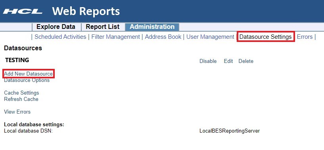Select the TESTING datasource name
This screenshot has width=324, height=150.
point(17,60)
